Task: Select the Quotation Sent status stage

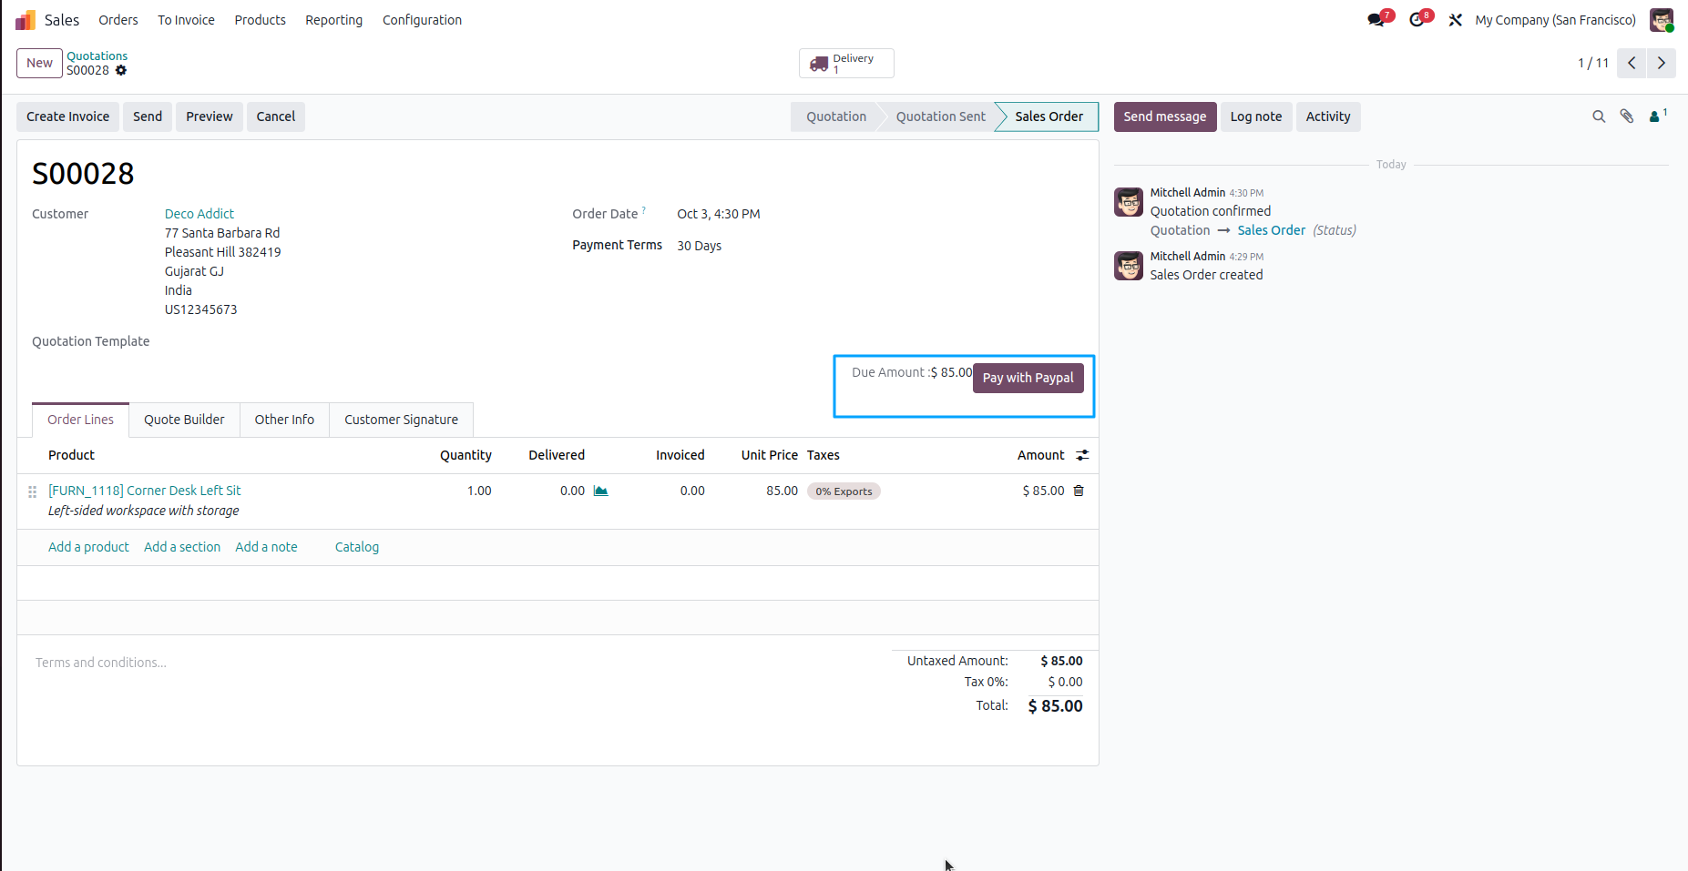Action: pyautogui.click(x=940, y=116)
